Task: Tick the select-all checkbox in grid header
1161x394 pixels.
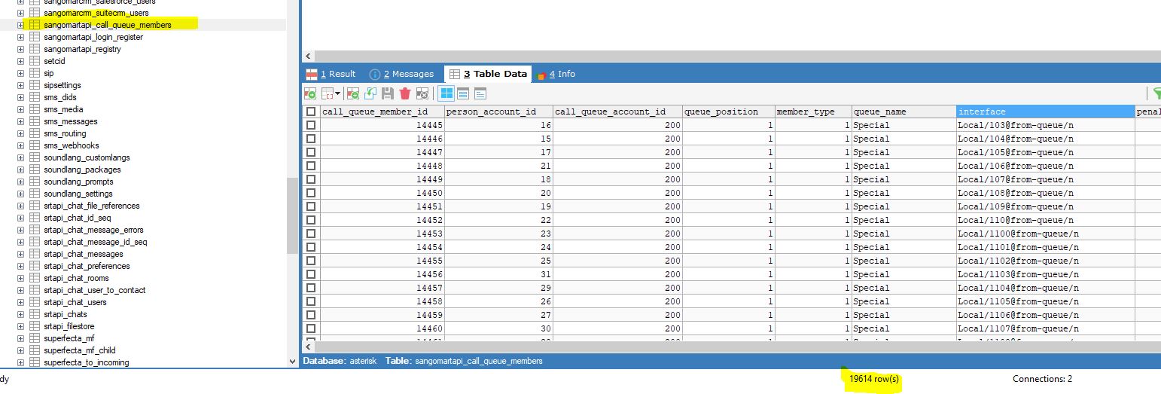Action: tap(311, 111)
